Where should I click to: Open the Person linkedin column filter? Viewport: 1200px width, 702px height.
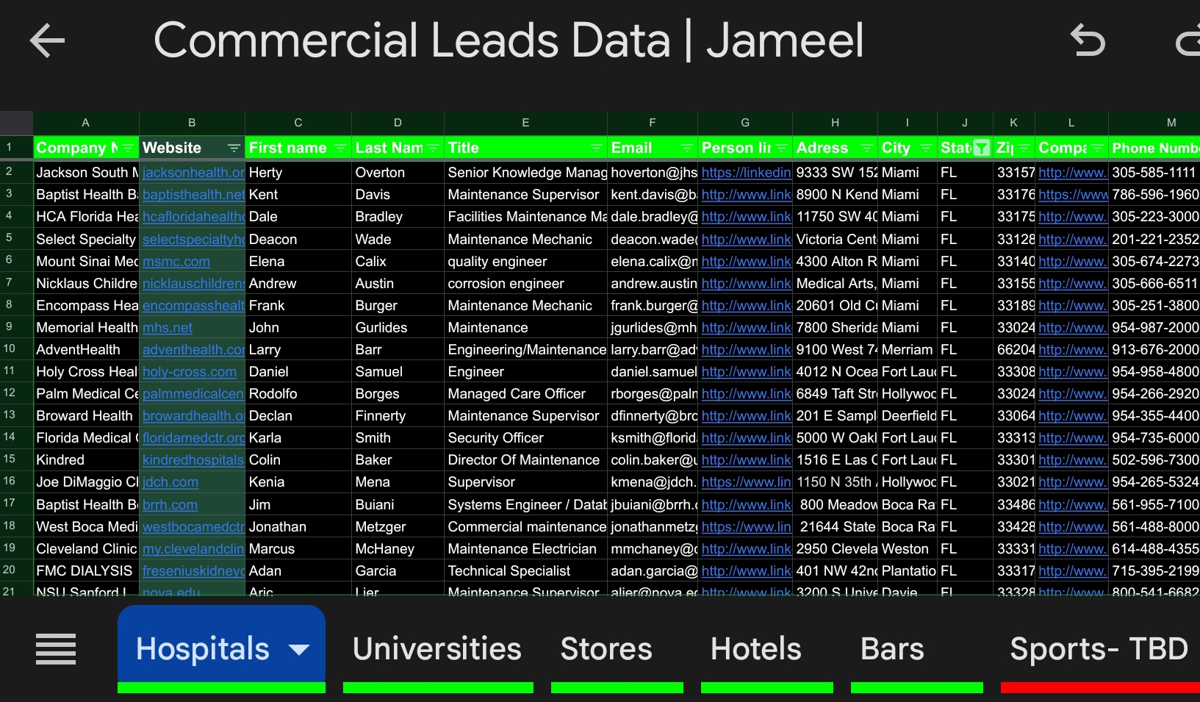pos(782,148)
